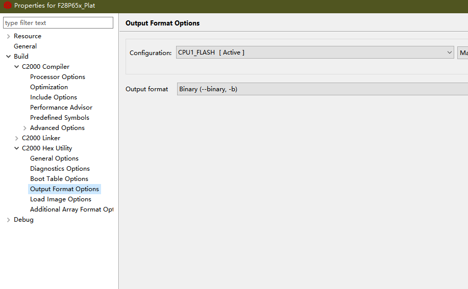Open Processor Options page
The image size is (468, 289).
(58, 77)
